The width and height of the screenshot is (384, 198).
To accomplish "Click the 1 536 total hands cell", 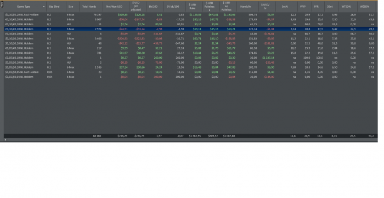I will point(98,67).
